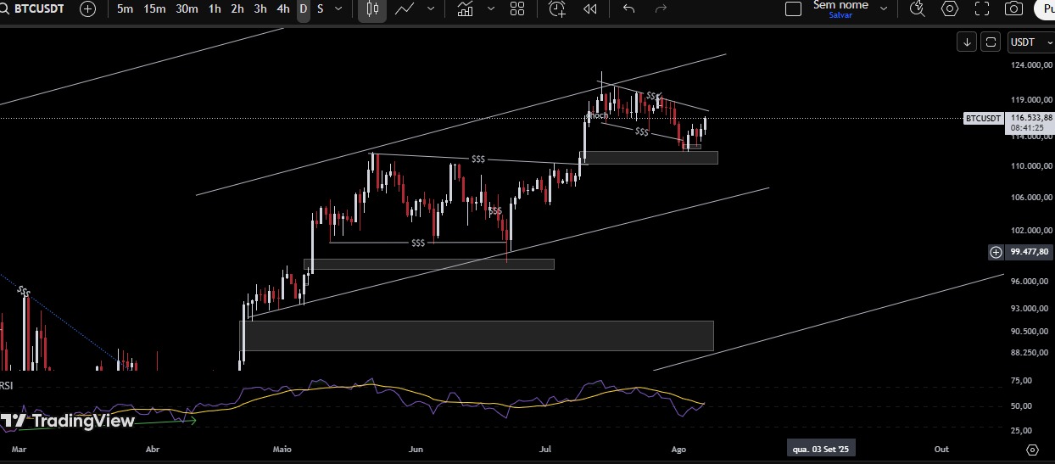Open chart settings hexagon icon

coord(950,9)
